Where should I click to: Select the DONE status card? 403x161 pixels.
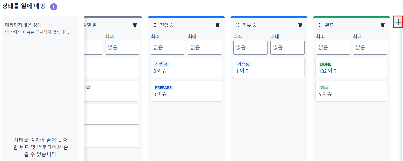point(351,67)
